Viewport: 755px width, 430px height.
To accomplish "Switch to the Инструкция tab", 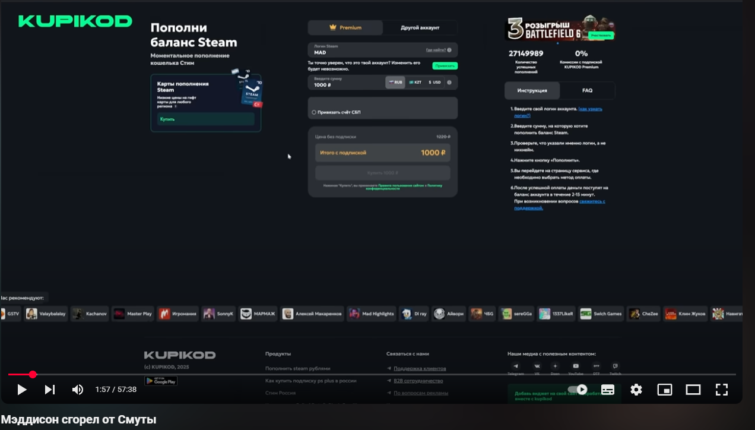I will pyautogui.click(x=532, y=90).
